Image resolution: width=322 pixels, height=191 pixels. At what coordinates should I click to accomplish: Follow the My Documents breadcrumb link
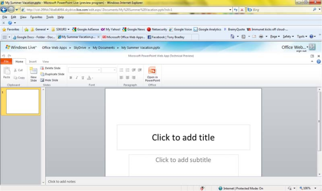(103, 48)
